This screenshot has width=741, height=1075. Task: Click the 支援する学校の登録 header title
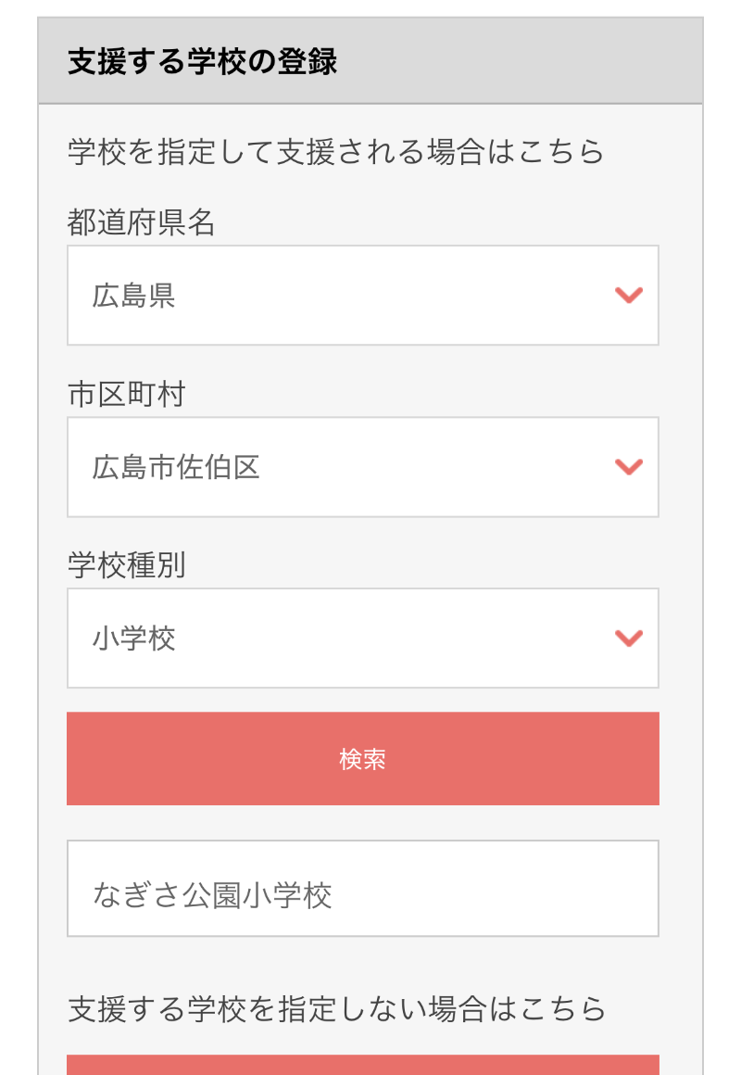pyautogui.click(x=202, y=62)
